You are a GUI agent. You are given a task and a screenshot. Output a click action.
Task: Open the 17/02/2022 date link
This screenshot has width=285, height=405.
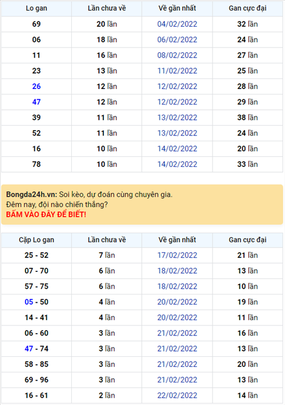click(177, 255)
